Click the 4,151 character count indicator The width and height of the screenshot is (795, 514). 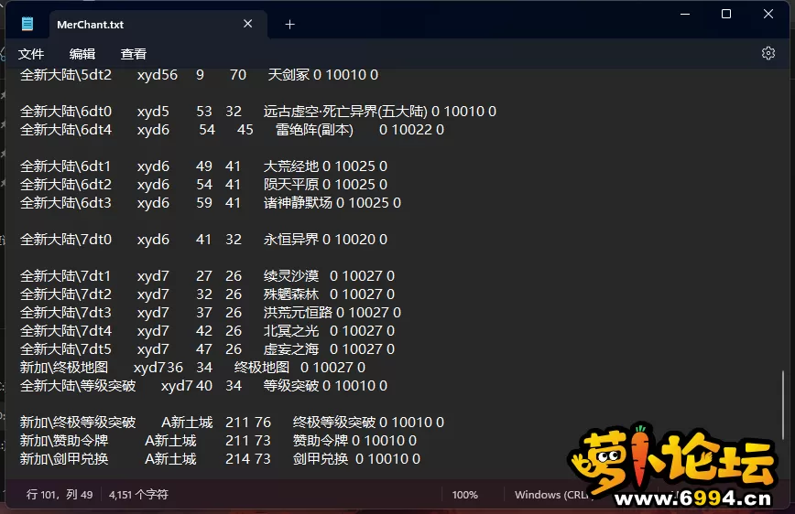coord(138,495)
